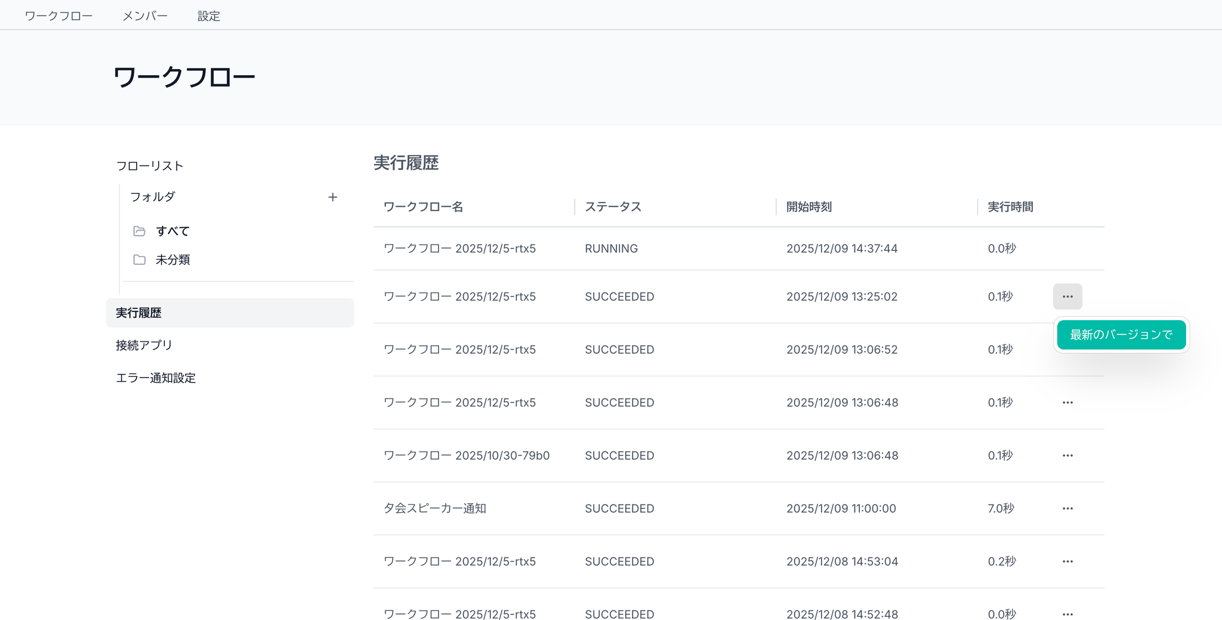The image size is (1222, 620).
Task: Select the すべて folder
Action: pos(172,231)
